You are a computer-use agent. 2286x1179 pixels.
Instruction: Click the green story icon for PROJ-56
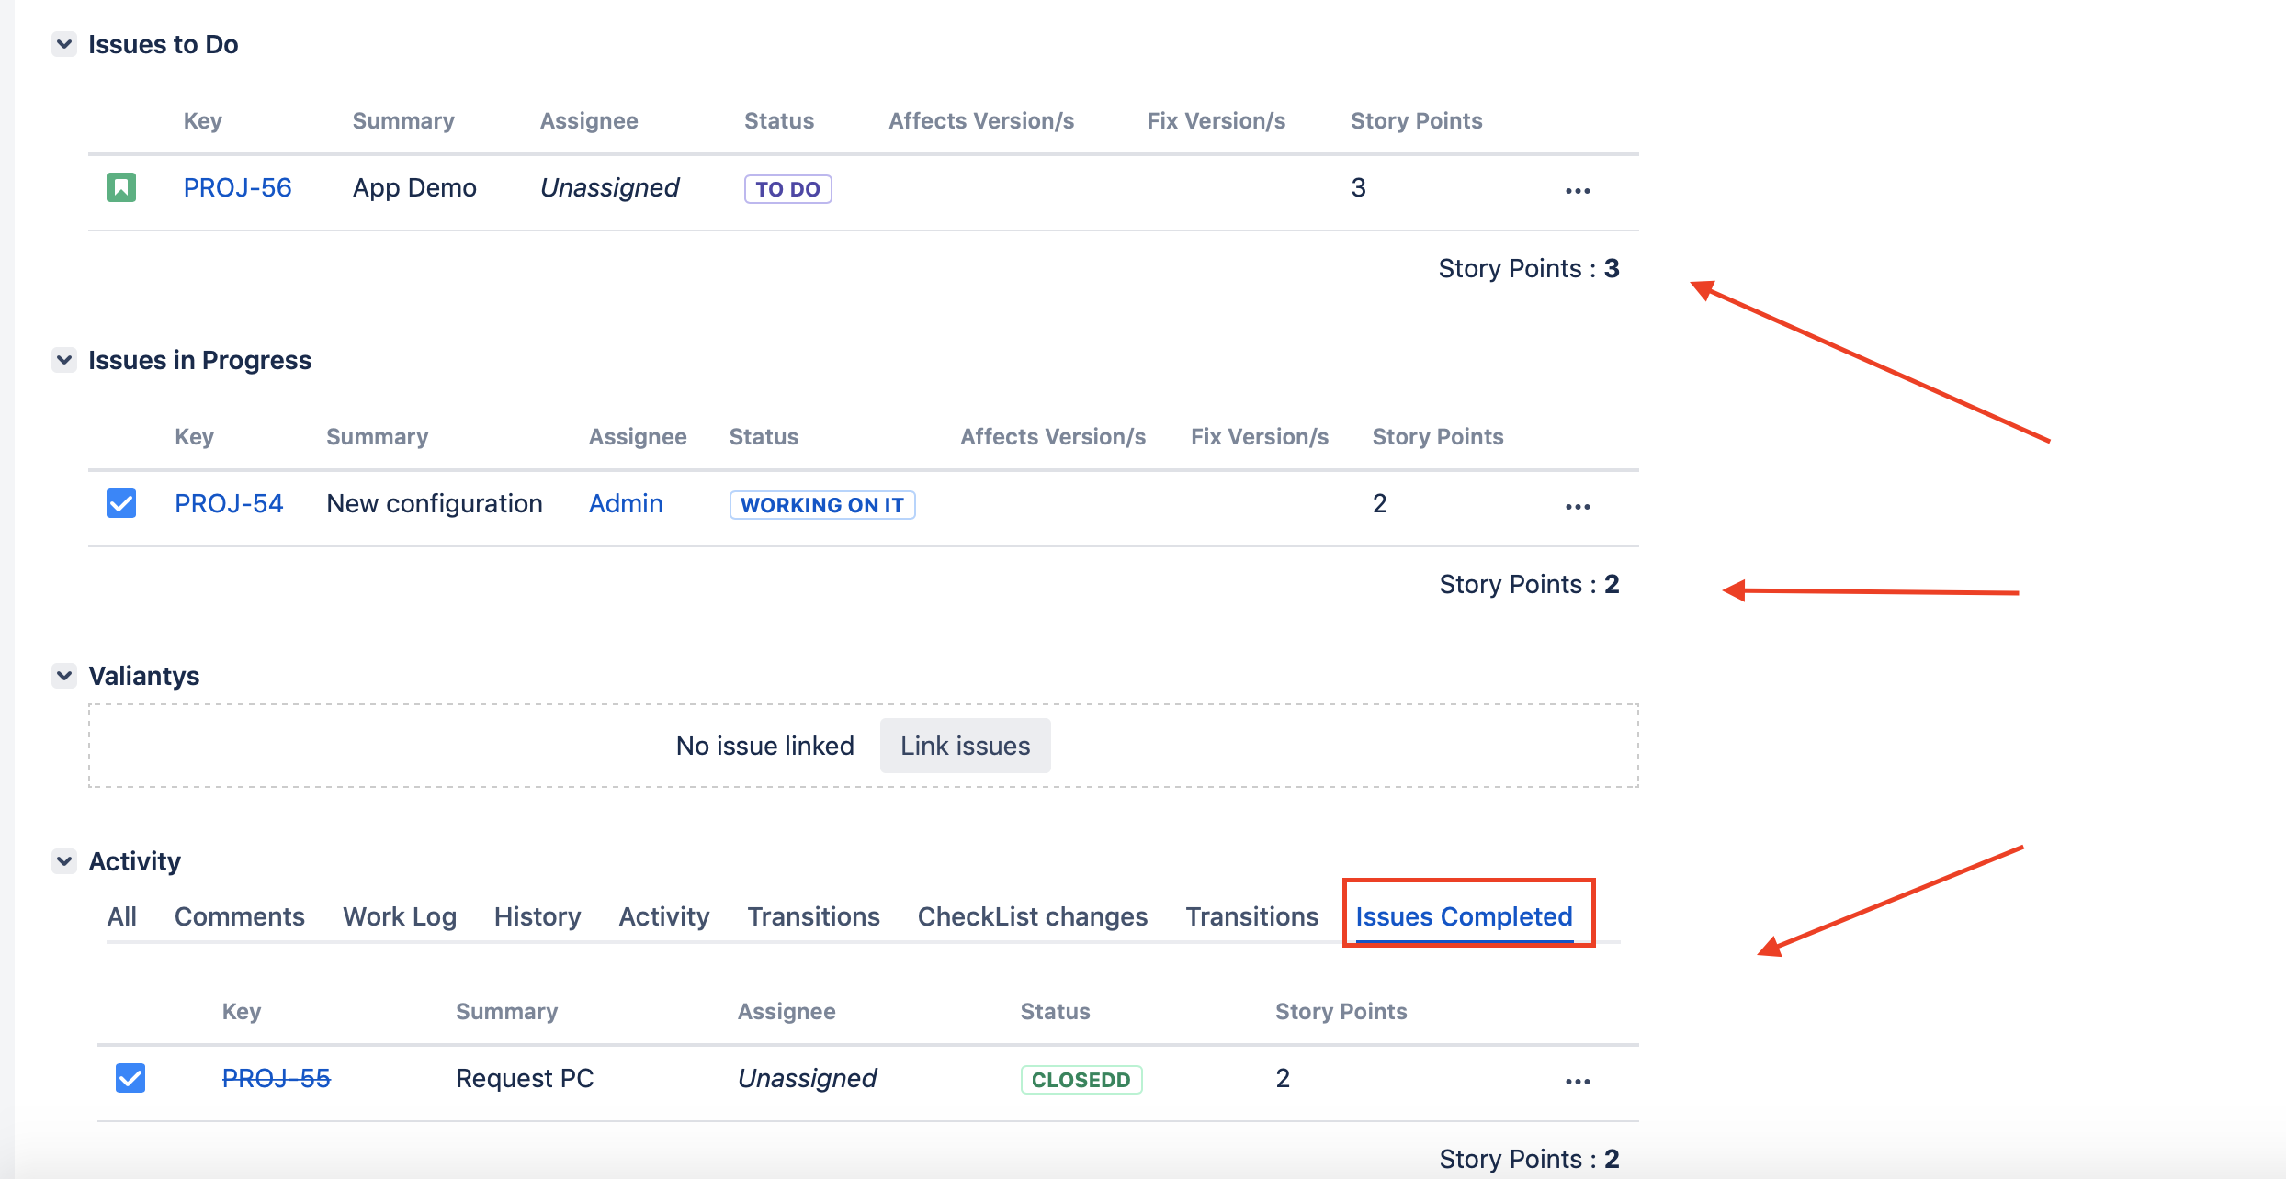click(x=121, y=187)
